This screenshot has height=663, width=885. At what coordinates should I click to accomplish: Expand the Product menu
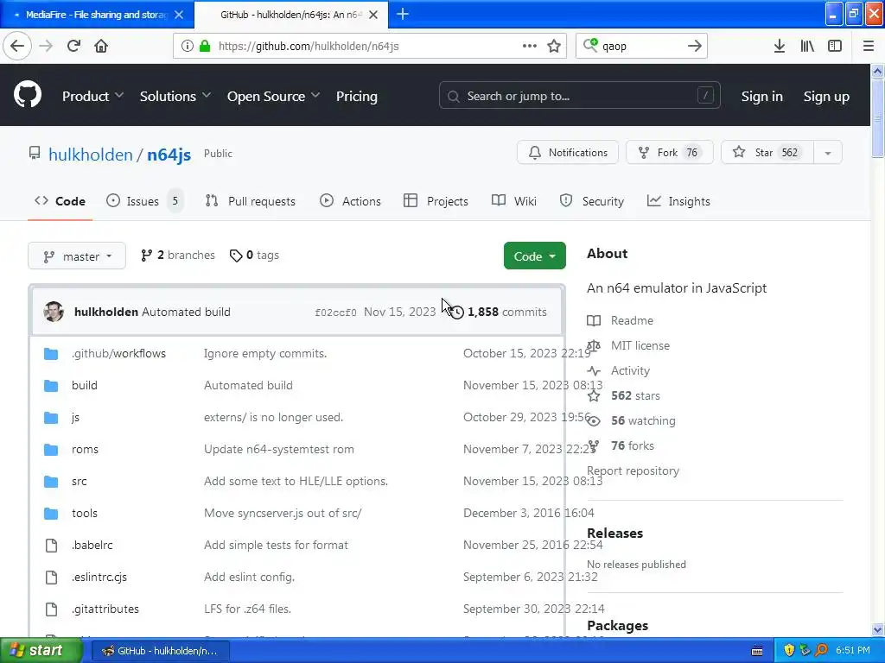point(92,97)
